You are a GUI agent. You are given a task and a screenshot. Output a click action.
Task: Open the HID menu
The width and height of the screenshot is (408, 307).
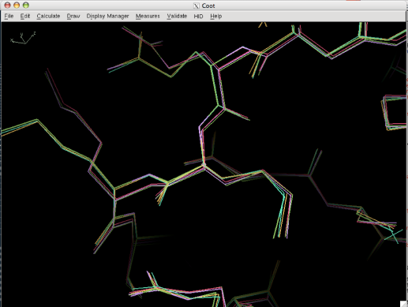tap(198, 17)
